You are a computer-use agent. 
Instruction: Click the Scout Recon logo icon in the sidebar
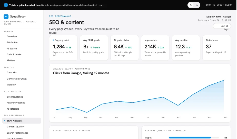[x=6, y=16]
